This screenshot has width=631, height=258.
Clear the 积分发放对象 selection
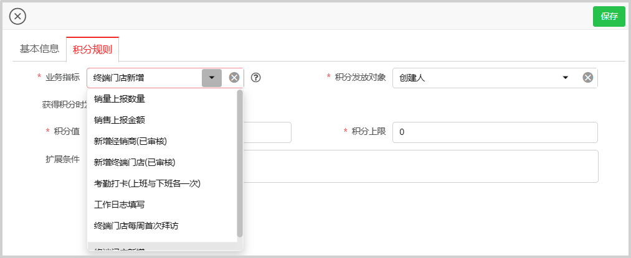point(587,78)
